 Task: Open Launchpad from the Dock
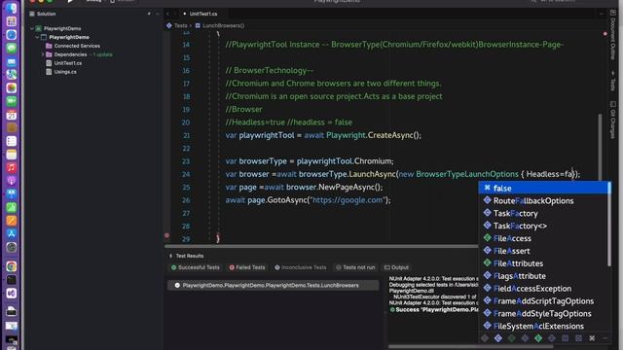click(11, 21)
